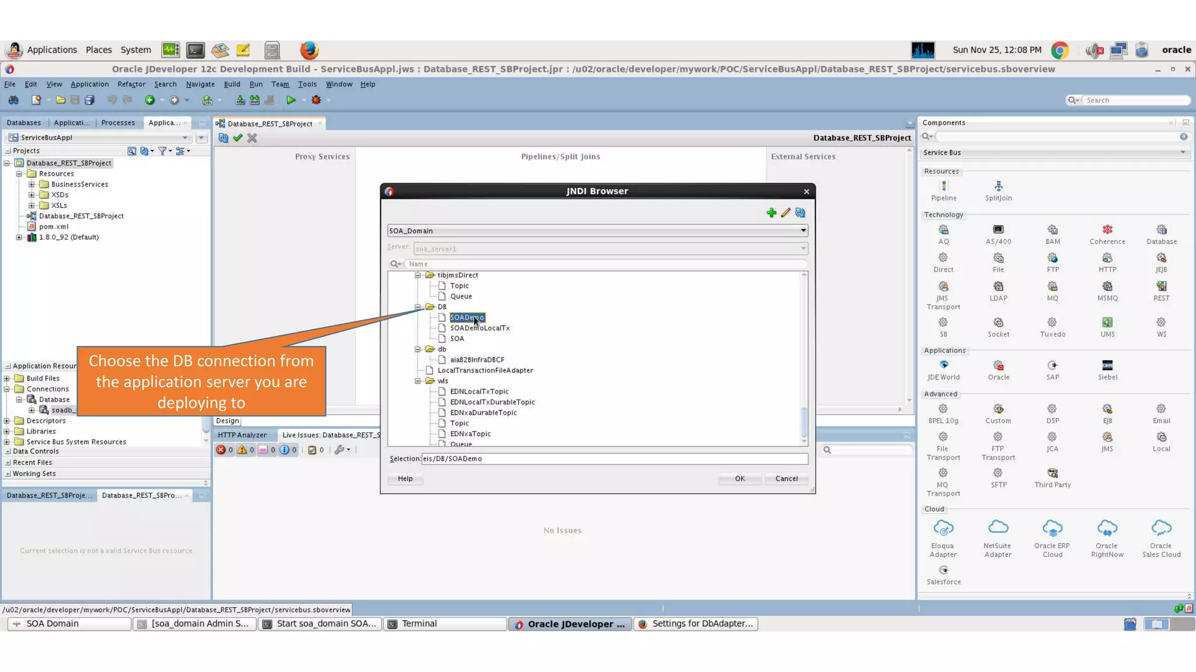The image size is (1196, 672).
Task: Select the Oracle applications adapter
Action: [998, 370]
